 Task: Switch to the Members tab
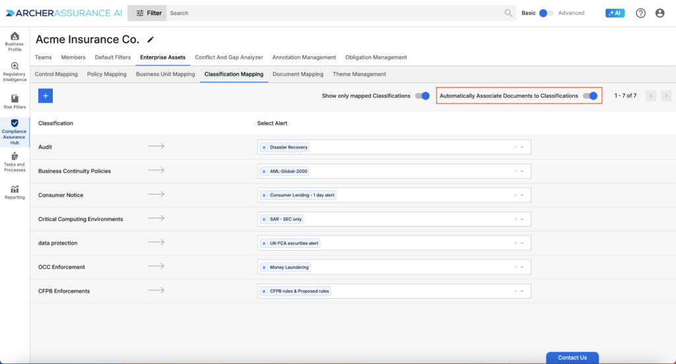73,57
